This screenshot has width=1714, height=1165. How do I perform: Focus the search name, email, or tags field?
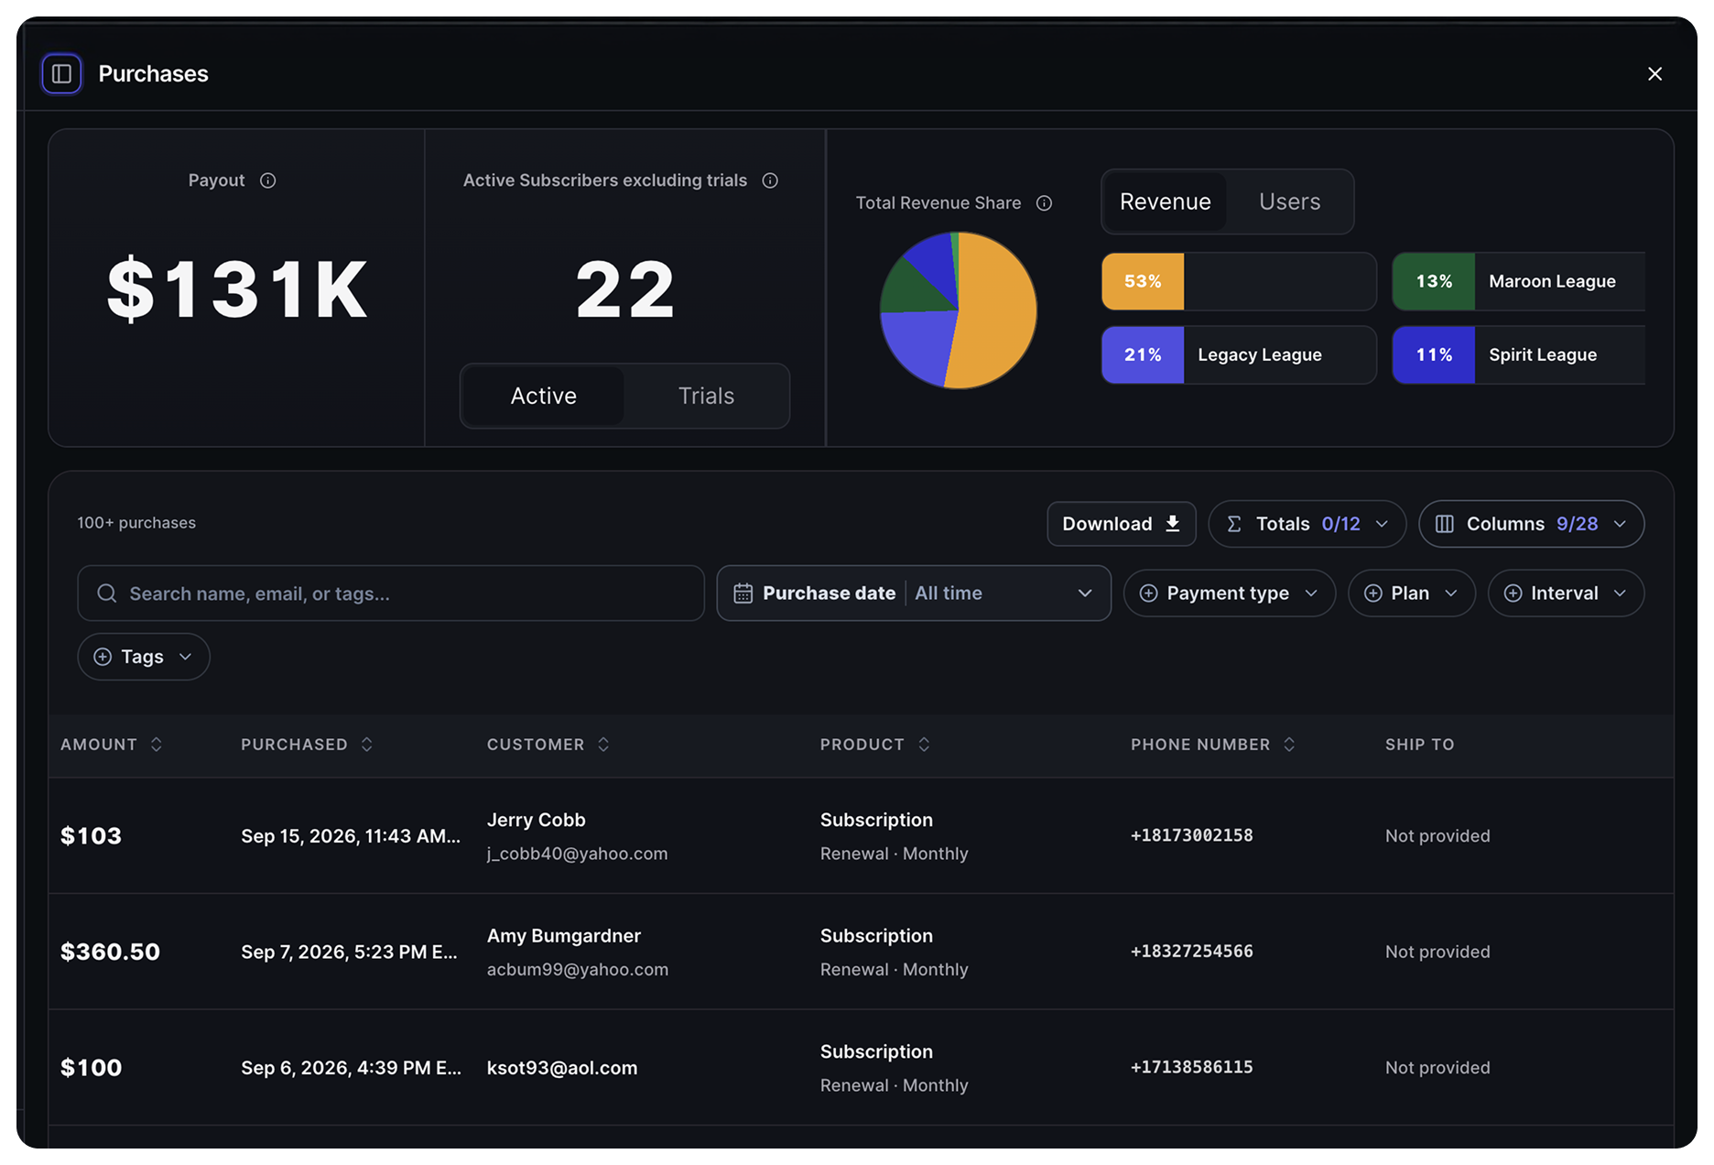391,593
